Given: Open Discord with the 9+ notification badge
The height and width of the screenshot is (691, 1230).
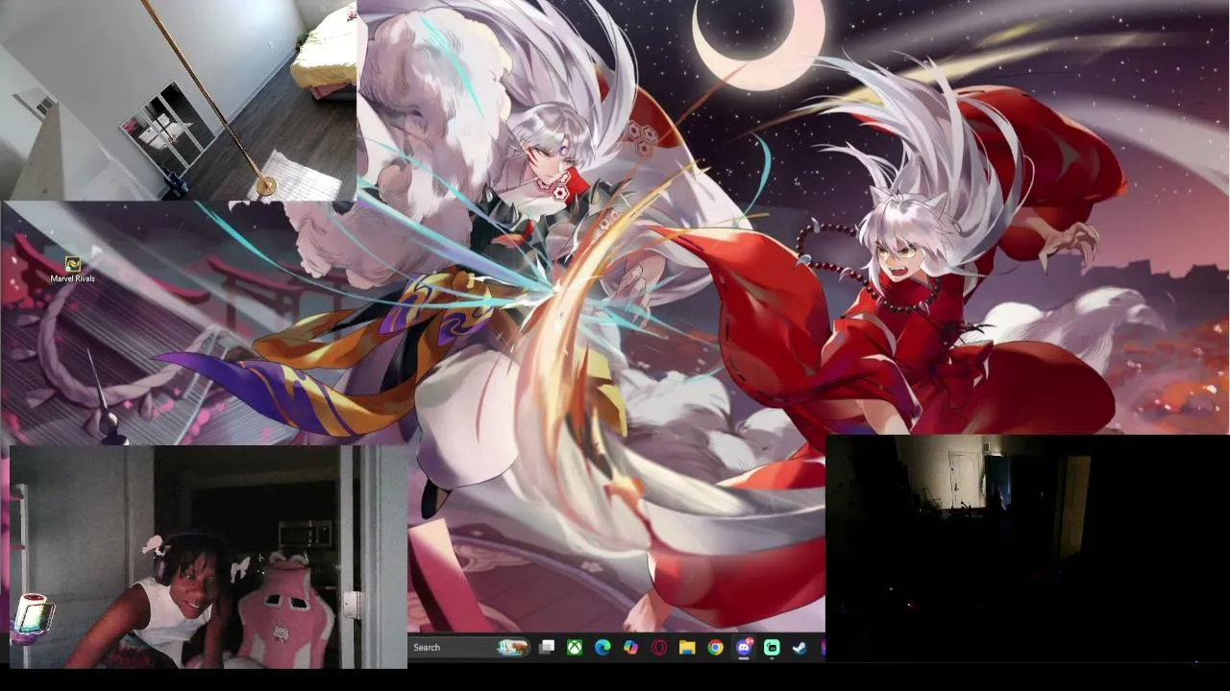Looking at the screenshot, I should pos(744,647).
